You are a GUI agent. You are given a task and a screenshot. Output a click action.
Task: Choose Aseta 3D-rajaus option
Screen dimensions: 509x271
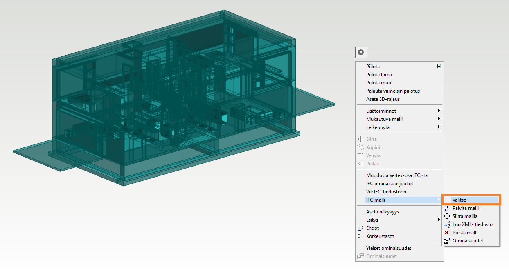pyautogui.click(x=383, y=99)
